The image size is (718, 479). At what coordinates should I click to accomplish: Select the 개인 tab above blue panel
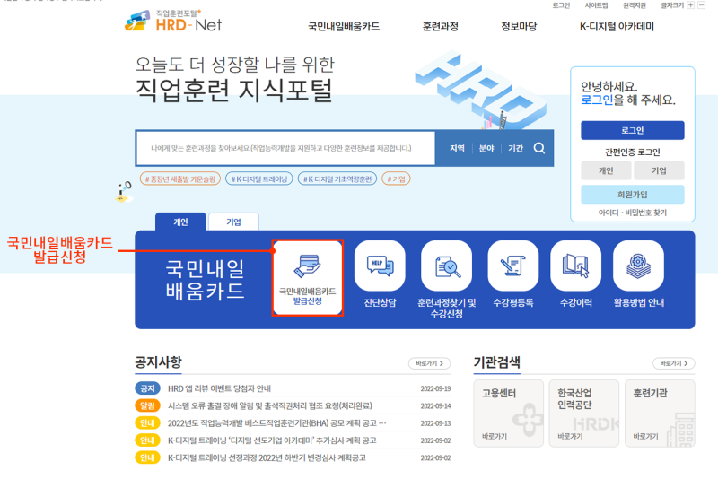tap(180, 222)
